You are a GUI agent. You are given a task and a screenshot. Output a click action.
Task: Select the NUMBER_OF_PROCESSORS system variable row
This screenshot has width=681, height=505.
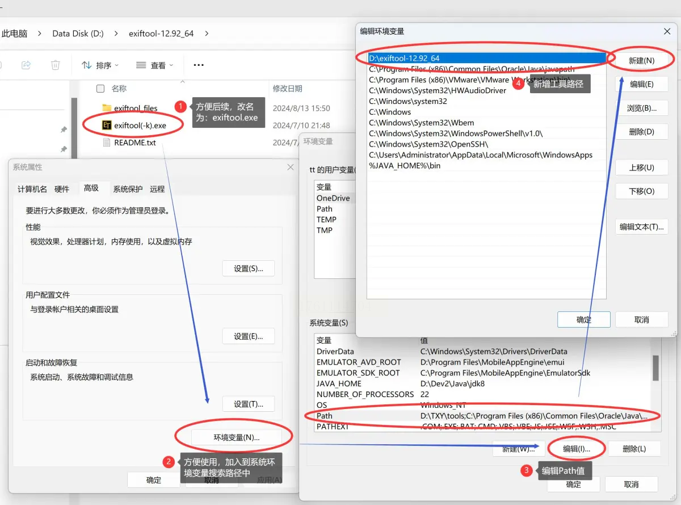click(482, 394)
